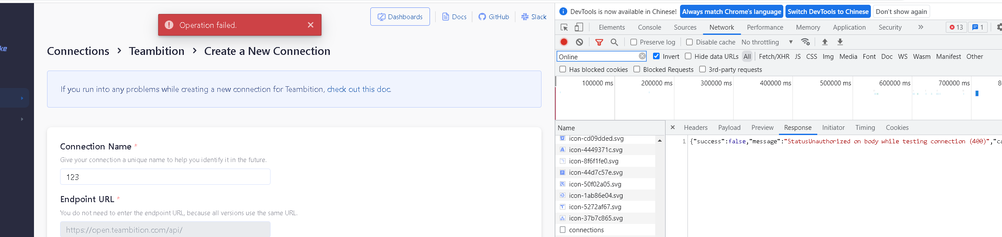Open the Headers tab
Image resolution: width=1002 pixels, height=237 pixels.
695,128
